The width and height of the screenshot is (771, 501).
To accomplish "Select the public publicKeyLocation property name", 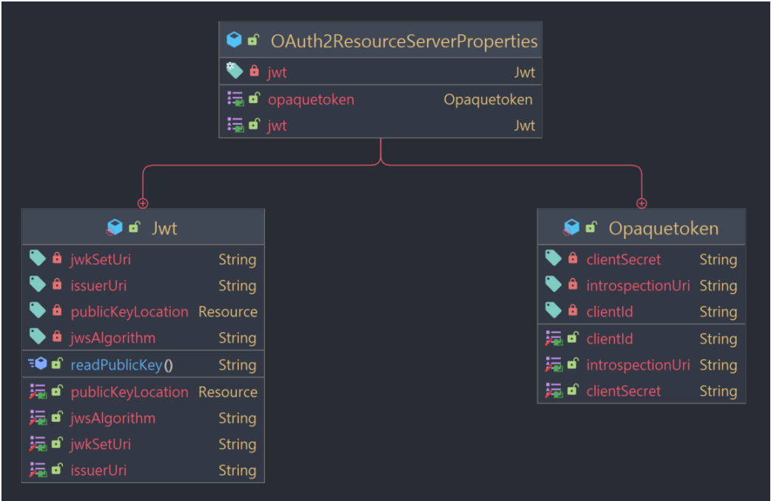I will tap(129, 392).
